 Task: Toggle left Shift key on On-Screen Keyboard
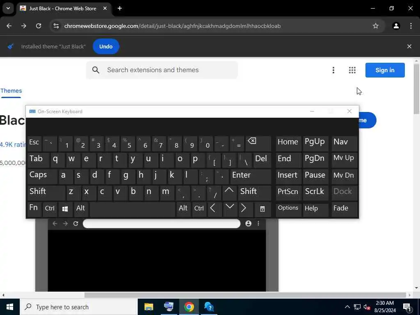coord(46,192)
